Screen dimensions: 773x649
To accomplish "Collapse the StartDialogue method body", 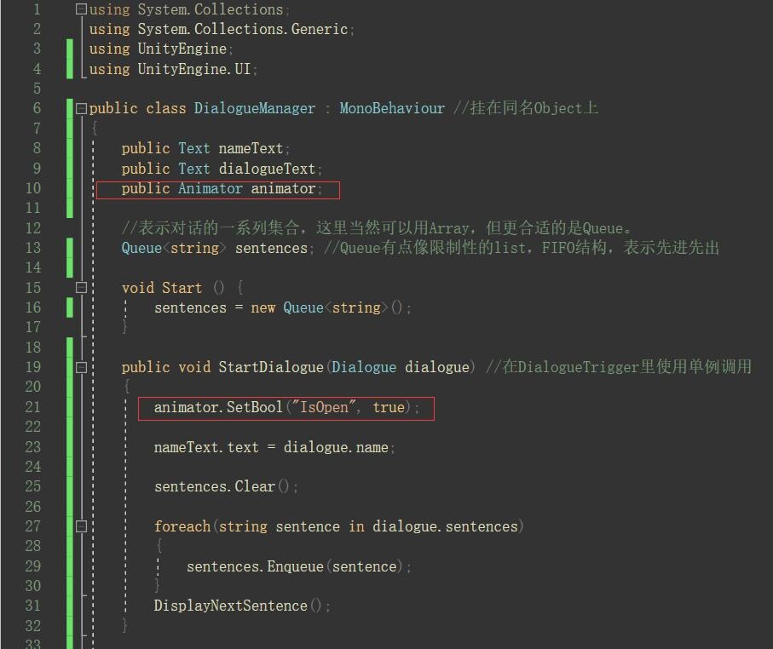I will click(x=81, y=367).
